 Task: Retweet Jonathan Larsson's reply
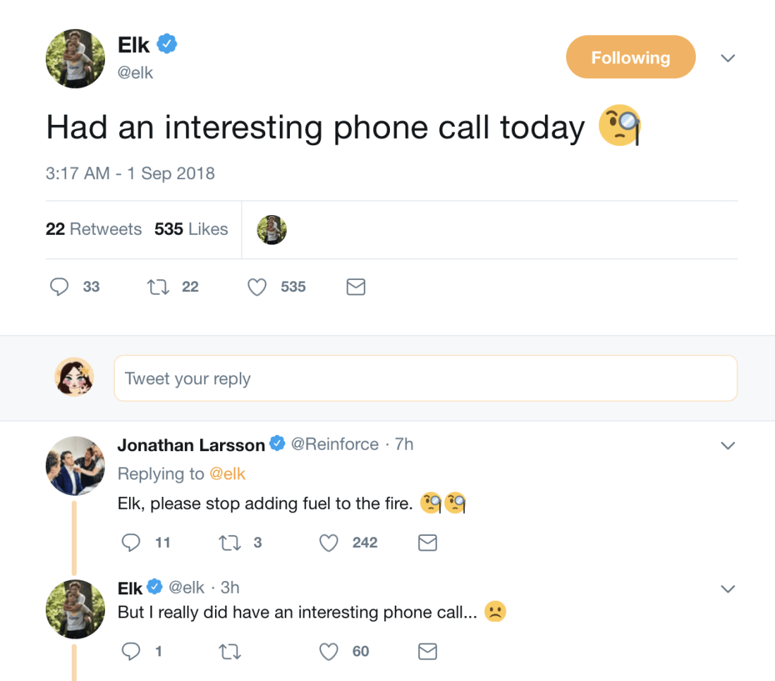click(x=228, y=542)
